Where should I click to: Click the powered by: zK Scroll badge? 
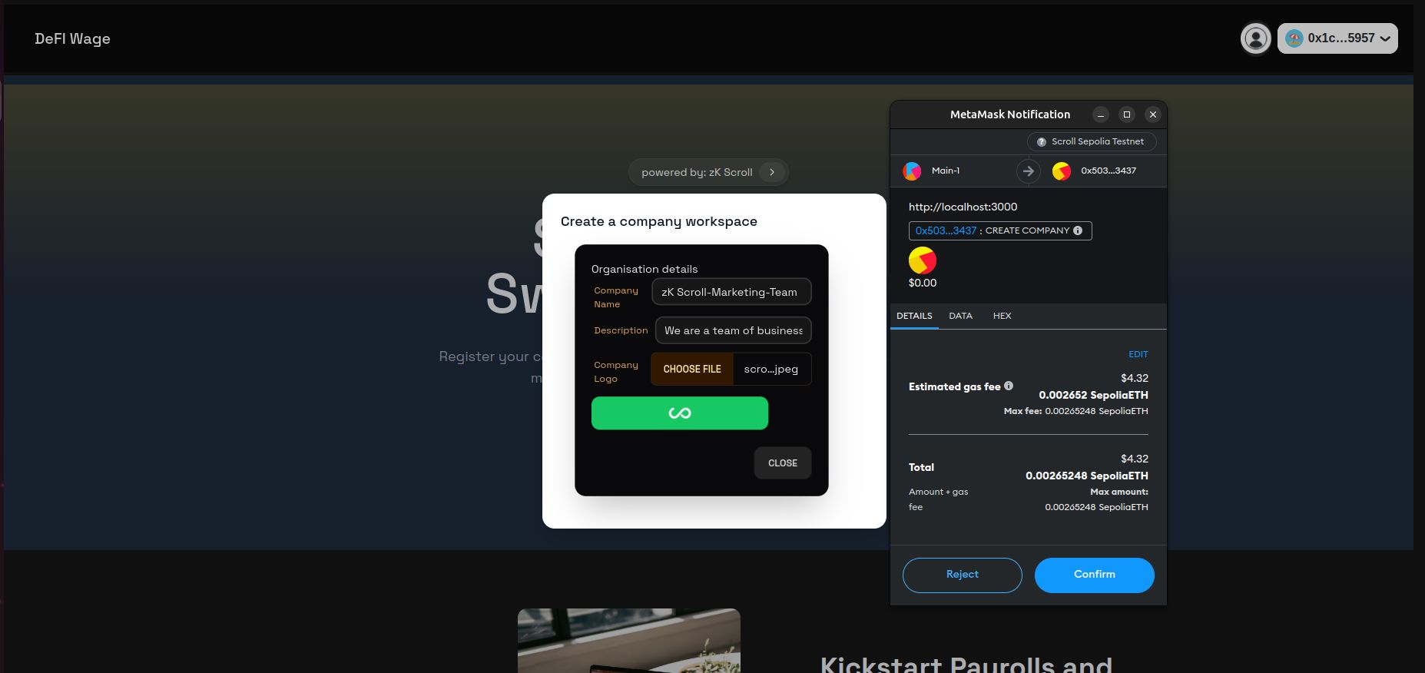[x=708, y=172]
